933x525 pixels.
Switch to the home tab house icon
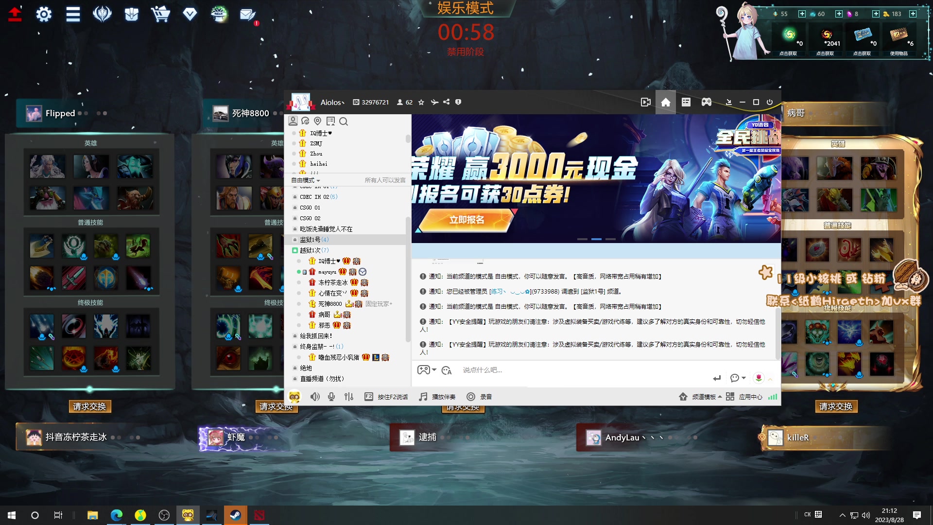[666, 102]
